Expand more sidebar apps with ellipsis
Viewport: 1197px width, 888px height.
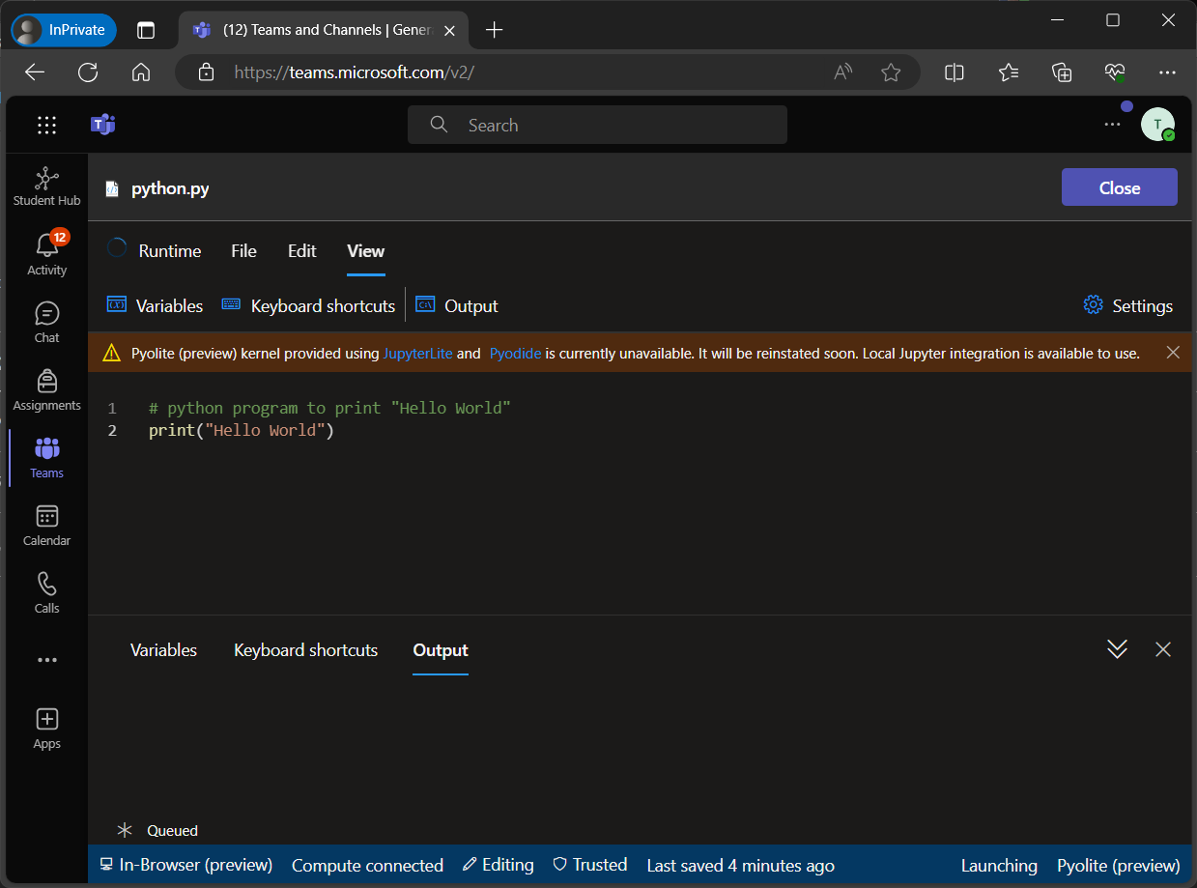tap(46, 660)
